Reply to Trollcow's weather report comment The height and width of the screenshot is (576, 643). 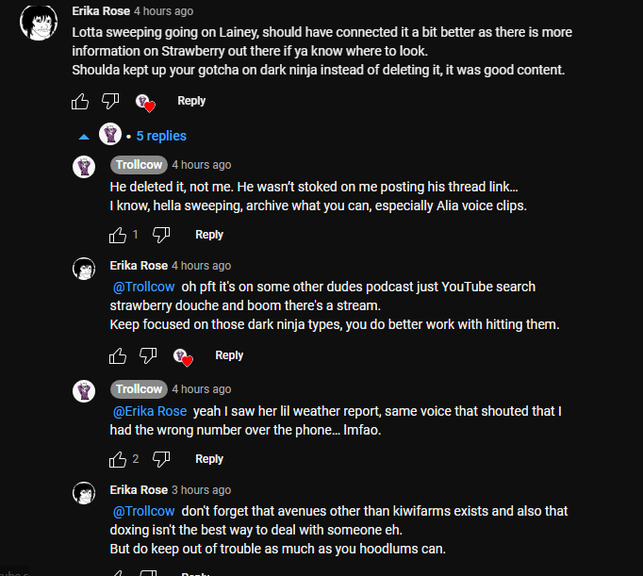209,459
